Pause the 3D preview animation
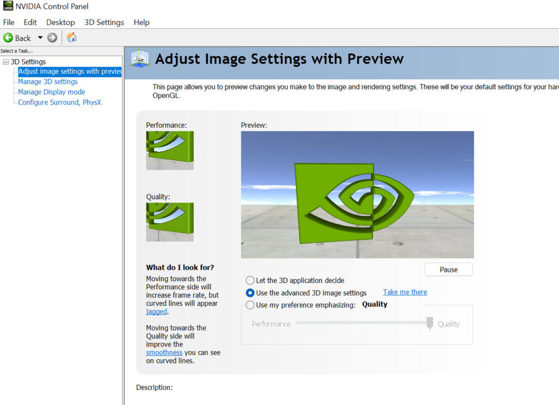Image resolution: width=559 pixels, height=405 pixels. [x=448, y=270]
